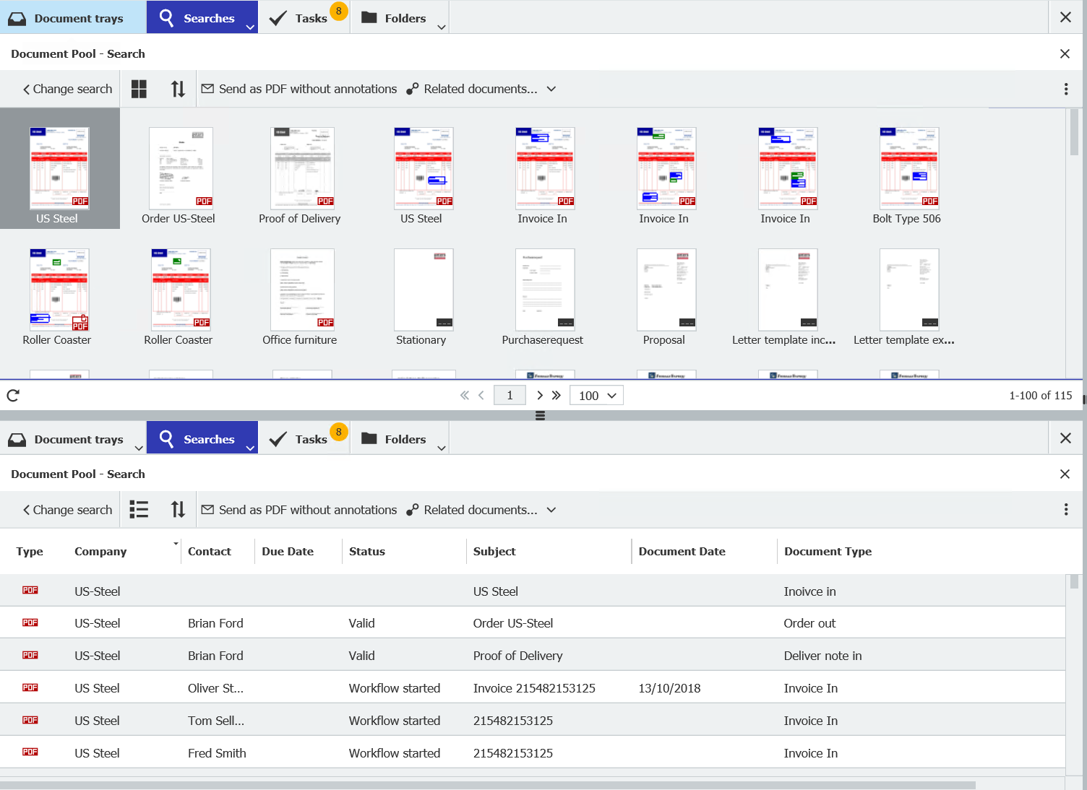Open the Company column header dropdown arrow
Screen dimensions: 1087x790
click(176, 544)
